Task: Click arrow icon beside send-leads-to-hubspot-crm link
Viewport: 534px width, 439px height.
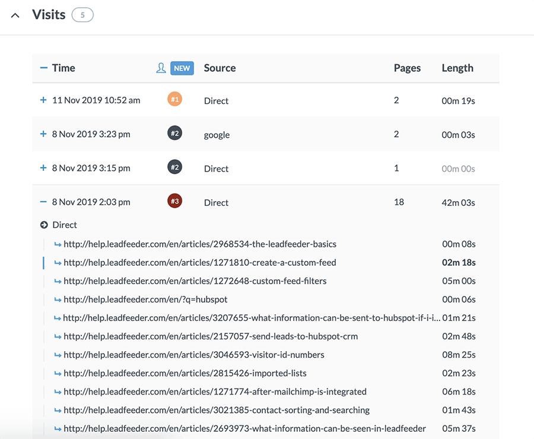Action: [x=58, y=336]
